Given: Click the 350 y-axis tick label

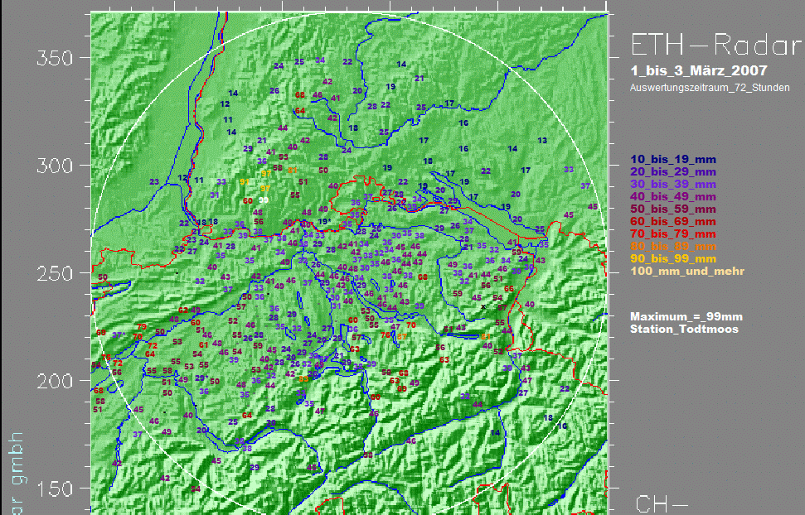Looking at the screenshot, I should pyautogui.click(x=54, y=59).
